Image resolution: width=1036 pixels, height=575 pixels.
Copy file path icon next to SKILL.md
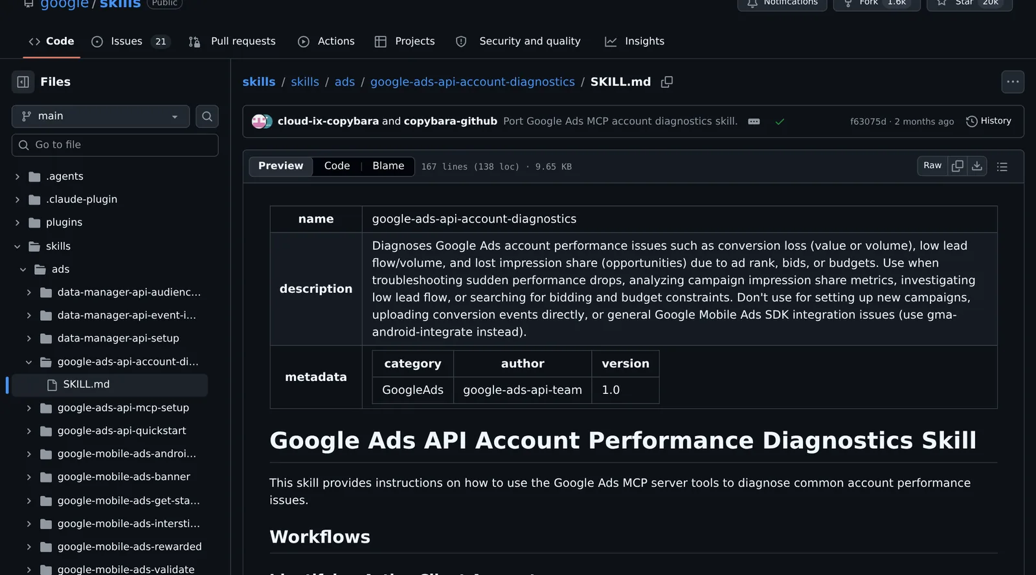(x=667, y=82)
